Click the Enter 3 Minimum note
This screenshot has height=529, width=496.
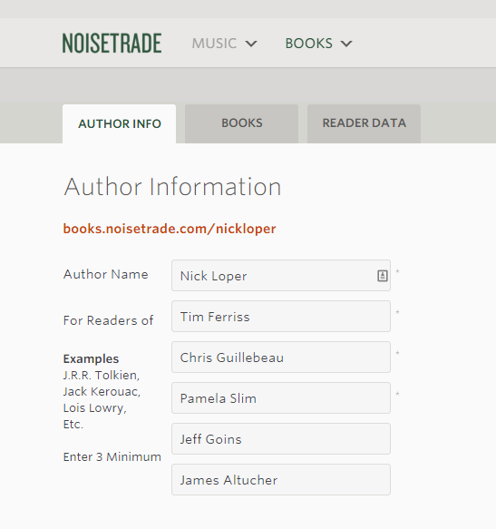(112, 456)
